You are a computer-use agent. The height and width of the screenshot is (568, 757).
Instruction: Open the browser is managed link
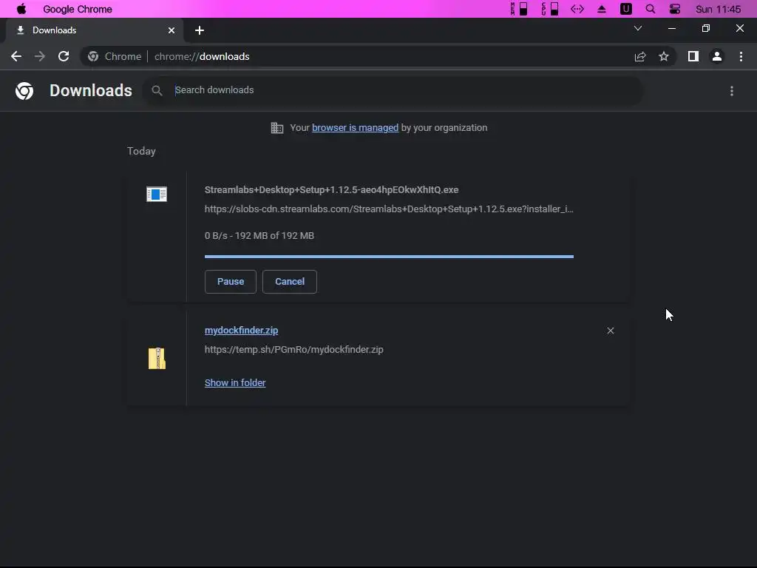click(x=355, y=127)
